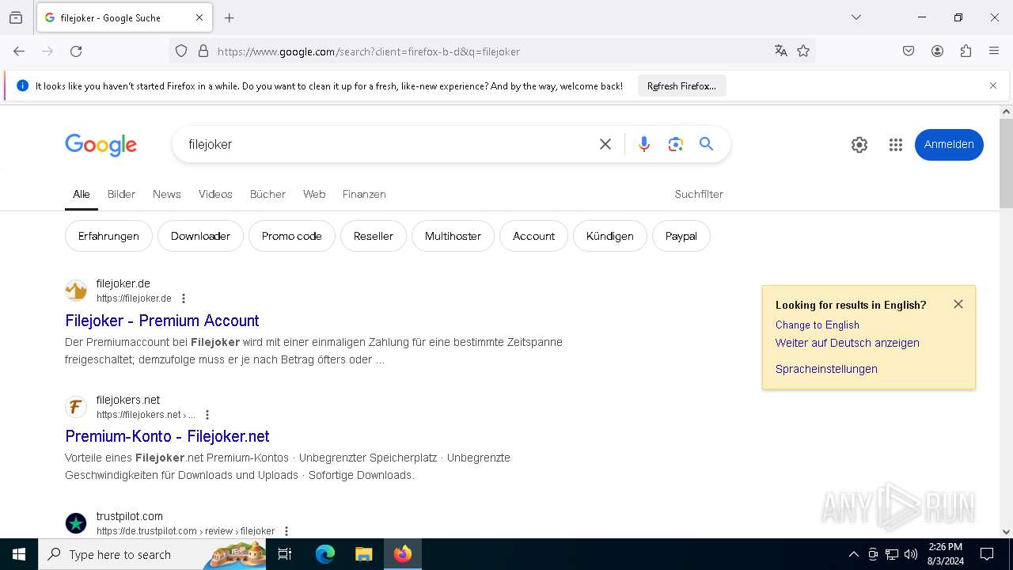Click Weiter auf Deutsch anzeigen link
This screenshot has width=1013, height=570.
848,343
